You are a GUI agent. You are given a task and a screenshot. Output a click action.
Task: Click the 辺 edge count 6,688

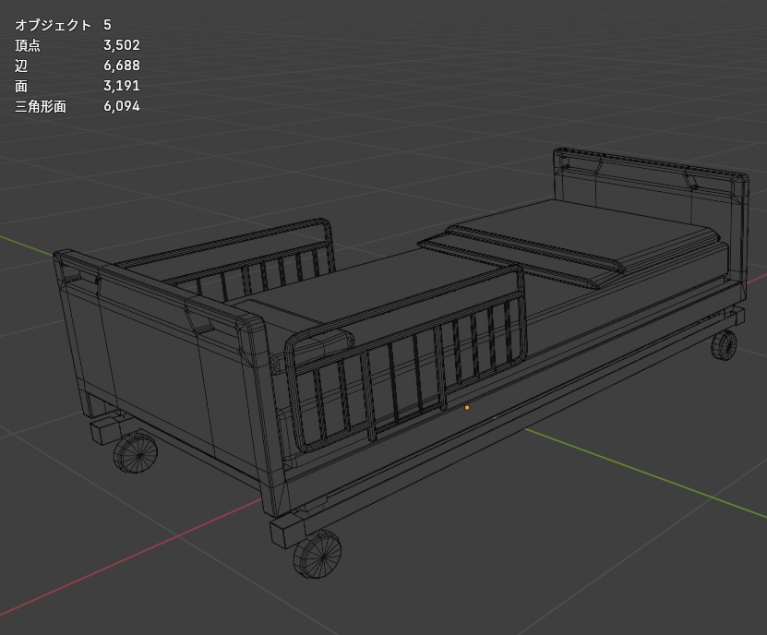122,66
